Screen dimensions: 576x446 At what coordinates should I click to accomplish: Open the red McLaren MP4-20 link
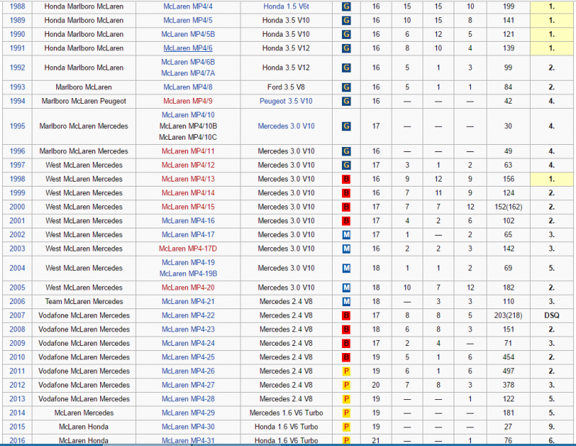click(188, 287)
